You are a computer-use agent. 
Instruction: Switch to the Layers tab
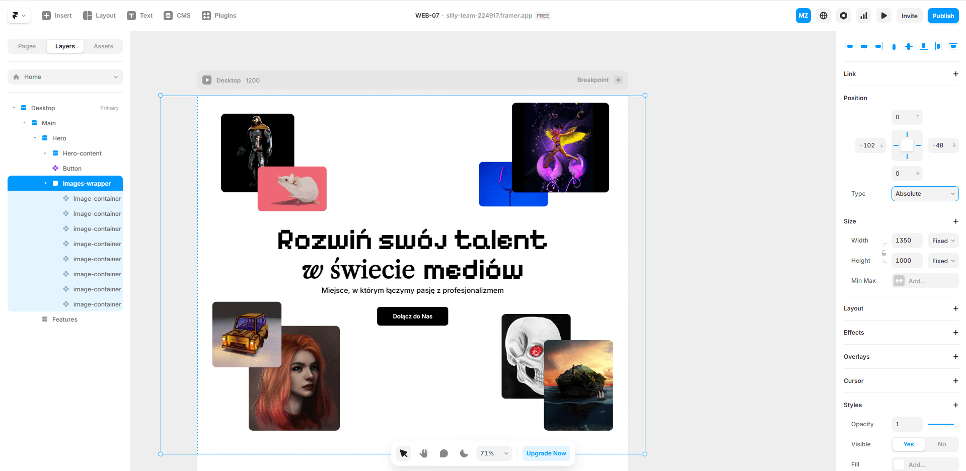tap(65, 46)
